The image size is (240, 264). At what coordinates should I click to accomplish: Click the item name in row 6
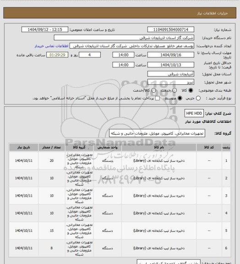click(159, 248)
